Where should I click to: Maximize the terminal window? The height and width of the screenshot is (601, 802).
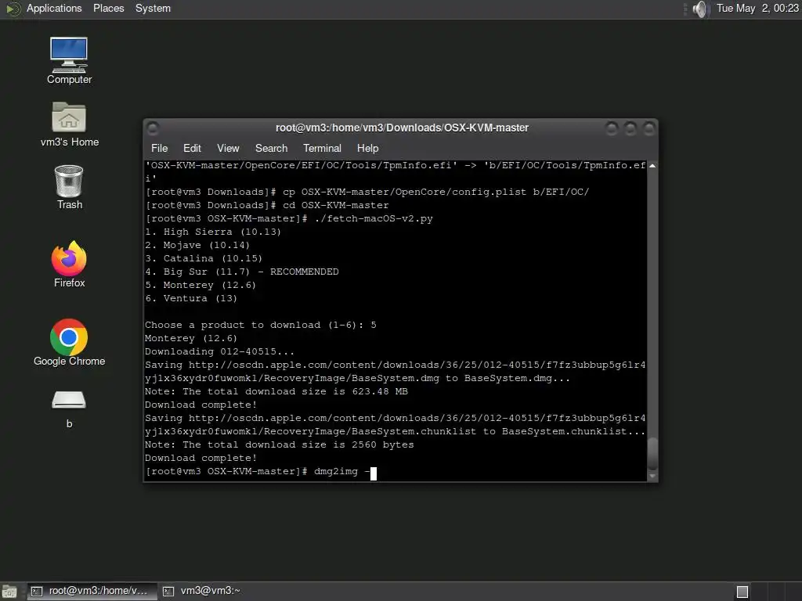pyautogui.click(x=630, y=128)
